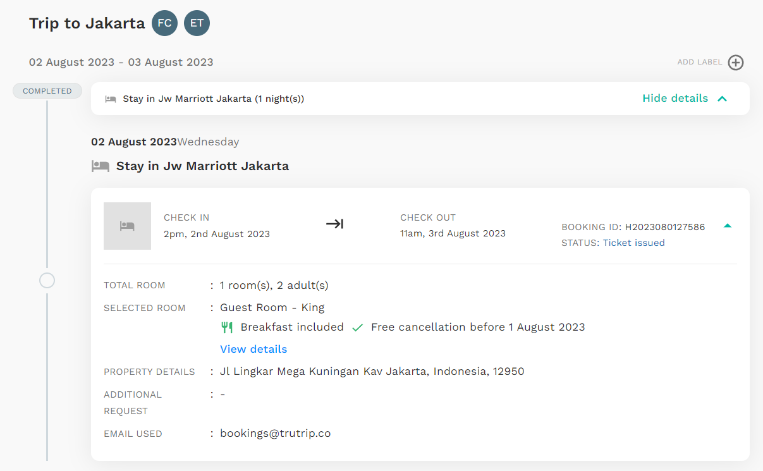Viewport: 763px width, 471px height.
Task: Click the 02 August 2023 Wednesday date heading
Action: coord(165,142)
